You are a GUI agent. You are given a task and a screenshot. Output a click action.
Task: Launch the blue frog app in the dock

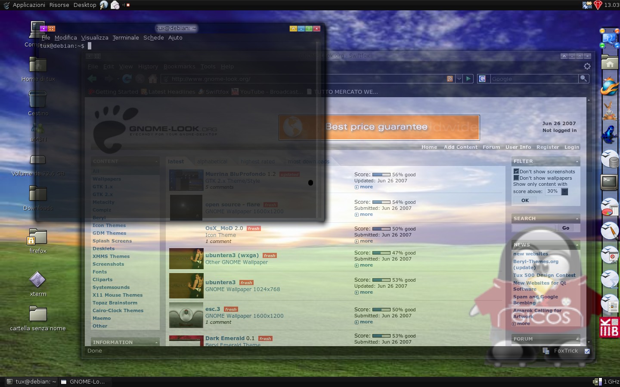click(610, 134)
